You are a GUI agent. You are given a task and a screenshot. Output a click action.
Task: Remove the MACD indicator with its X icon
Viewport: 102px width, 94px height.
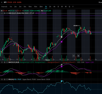point(2,62)
